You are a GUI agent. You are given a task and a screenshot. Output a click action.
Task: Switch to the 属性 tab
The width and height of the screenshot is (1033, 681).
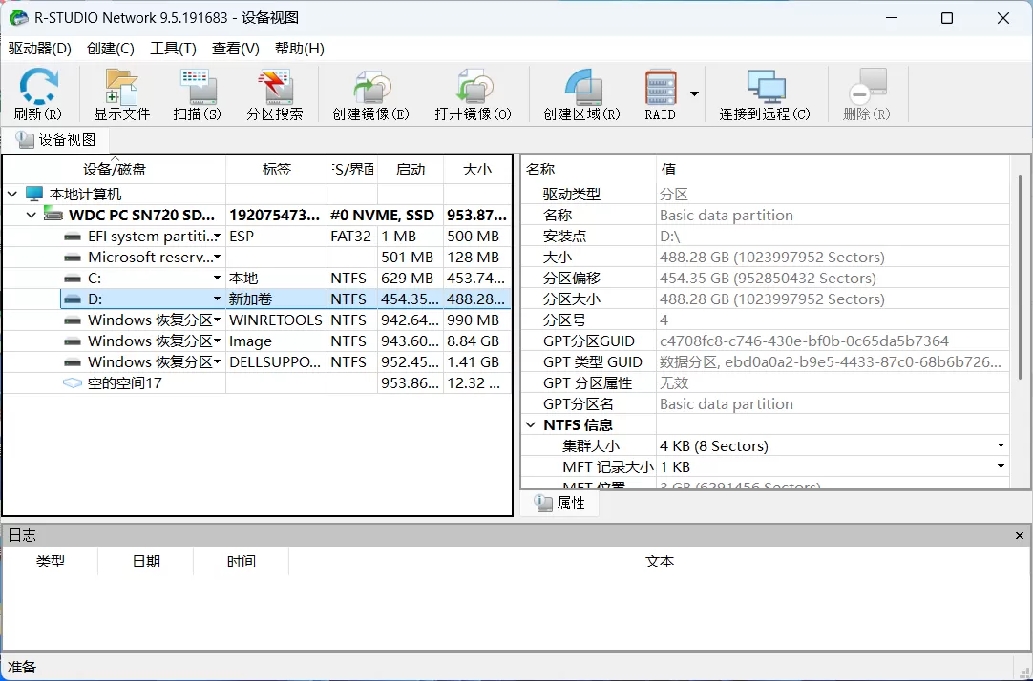tap(559, 503)
